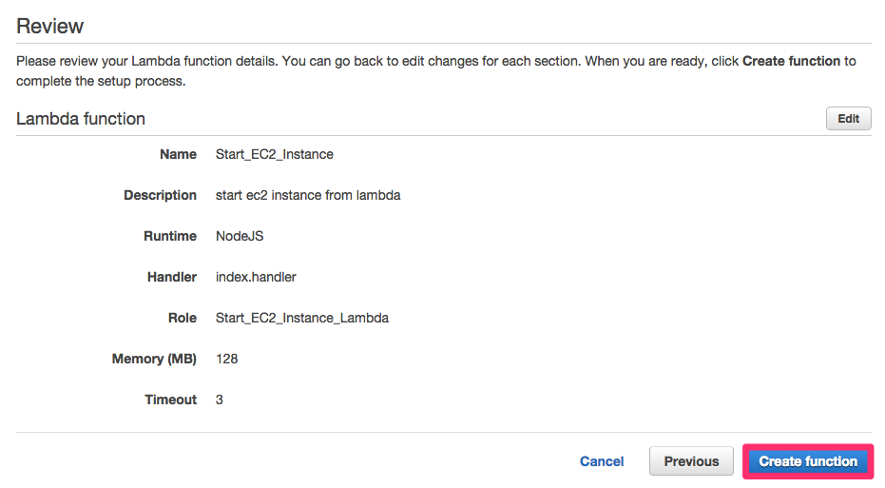Click the Runtime field label

click(x=172, y=236)
